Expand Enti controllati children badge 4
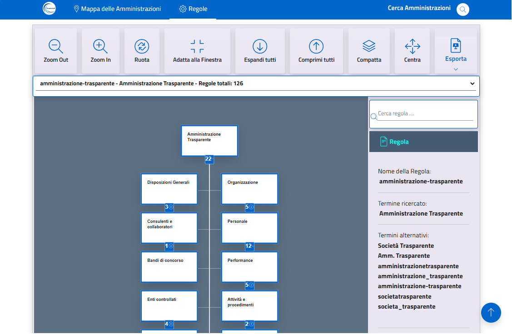Image resolution: width=512 pixels, height=334 pixels. [x=169, y=324]
